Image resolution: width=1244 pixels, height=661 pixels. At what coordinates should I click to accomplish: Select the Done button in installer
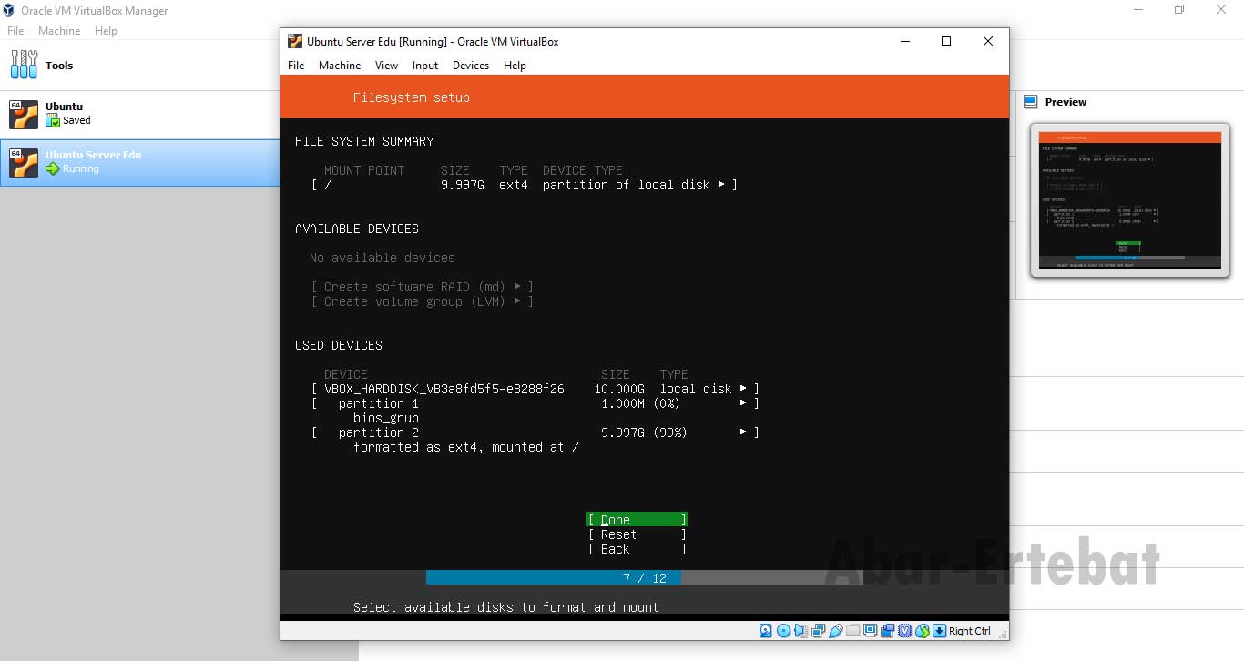[x=637, y=520]
